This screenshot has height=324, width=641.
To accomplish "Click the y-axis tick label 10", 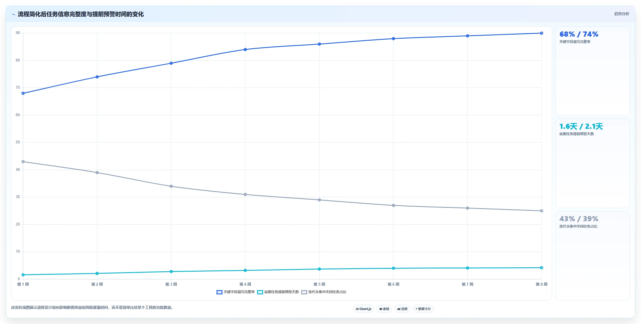I will point(18,252).
